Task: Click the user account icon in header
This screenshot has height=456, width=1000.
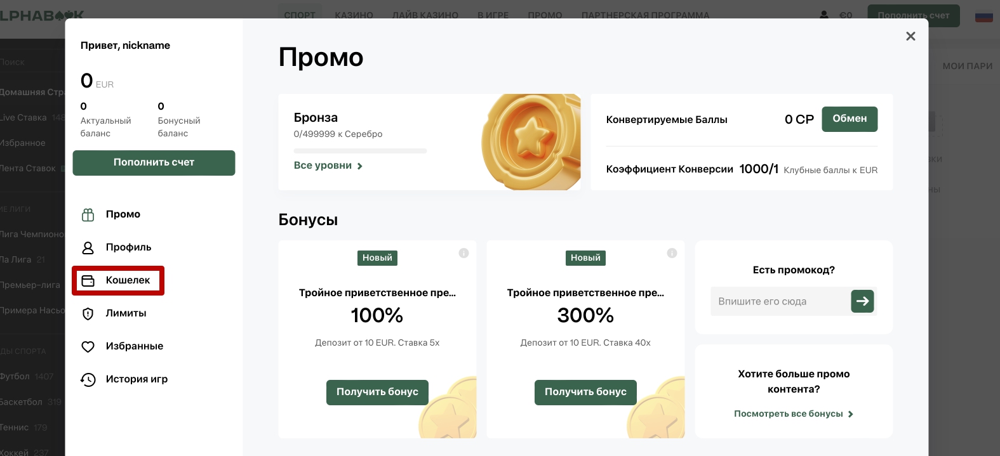Action: coord(824,15)
